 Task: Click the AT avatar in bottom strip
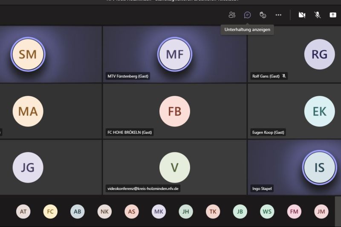[x=23, y=212]
